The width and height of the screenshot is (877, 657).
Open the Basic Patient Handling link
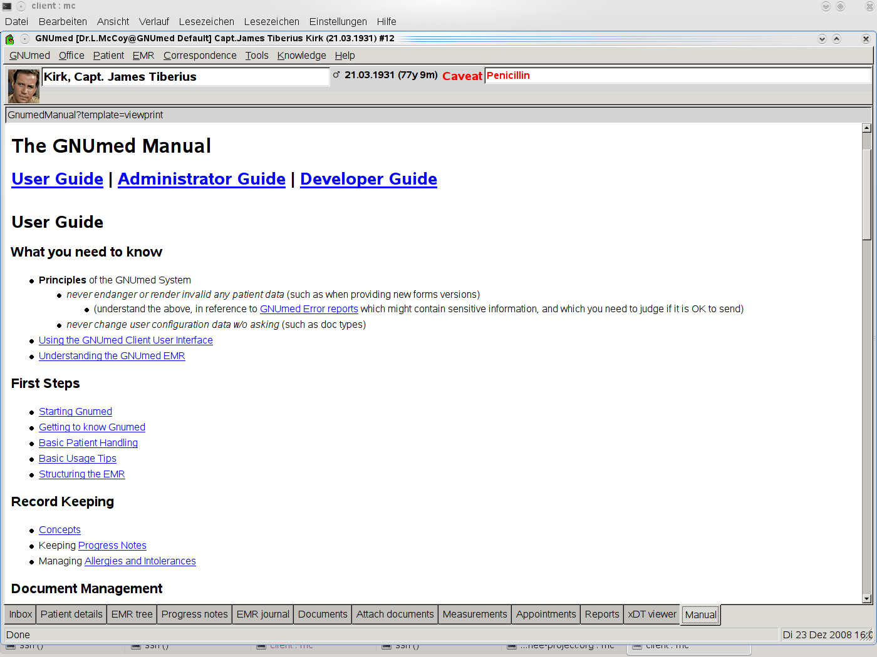pyautogui.click(x=88, y=443)
